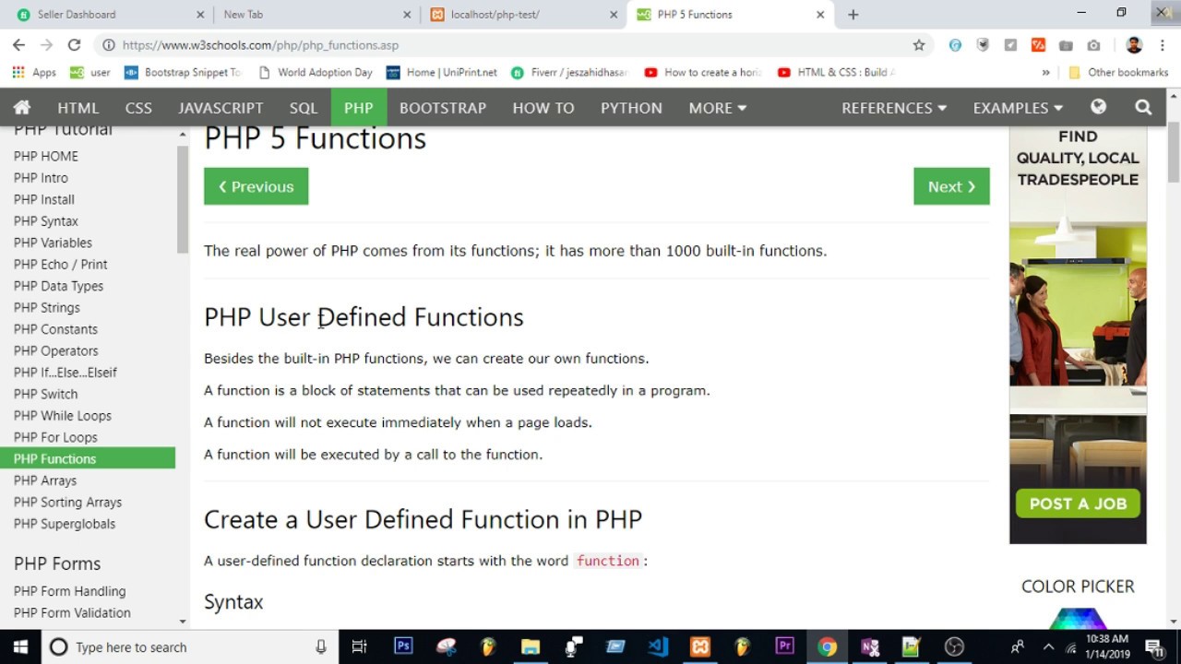Open a new browser tab
This screenshot has height=664, width=1181.
click(853, 14)
